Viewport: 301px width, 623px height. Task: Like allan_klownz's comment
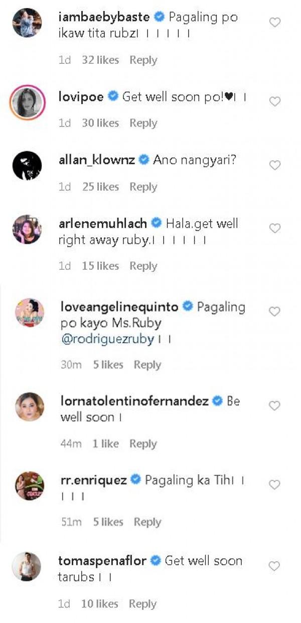(274, 165)
